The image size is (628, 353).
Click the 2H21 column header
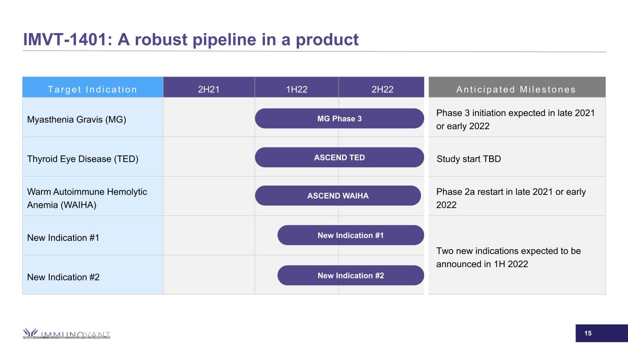click(x=208, y=90)
